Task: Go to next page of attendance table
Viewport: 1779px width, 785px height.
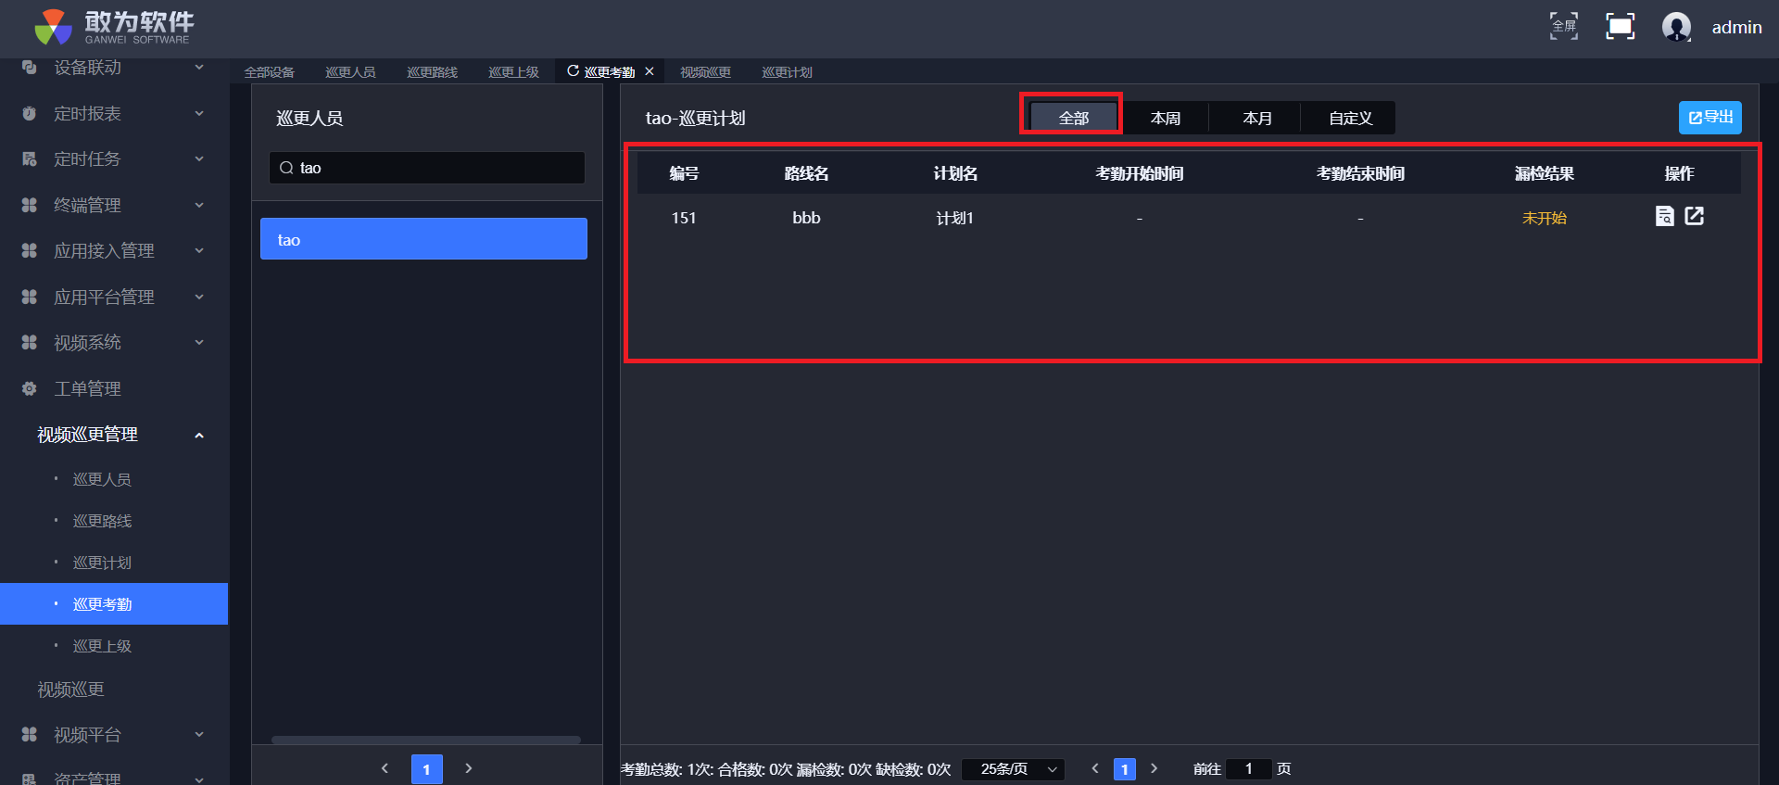Action: pos(1154,768)
